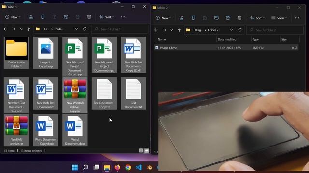Expand address bar dropdown in Folder 2
309x173 pixels.
pyautogui.click(x=232, y=30)
